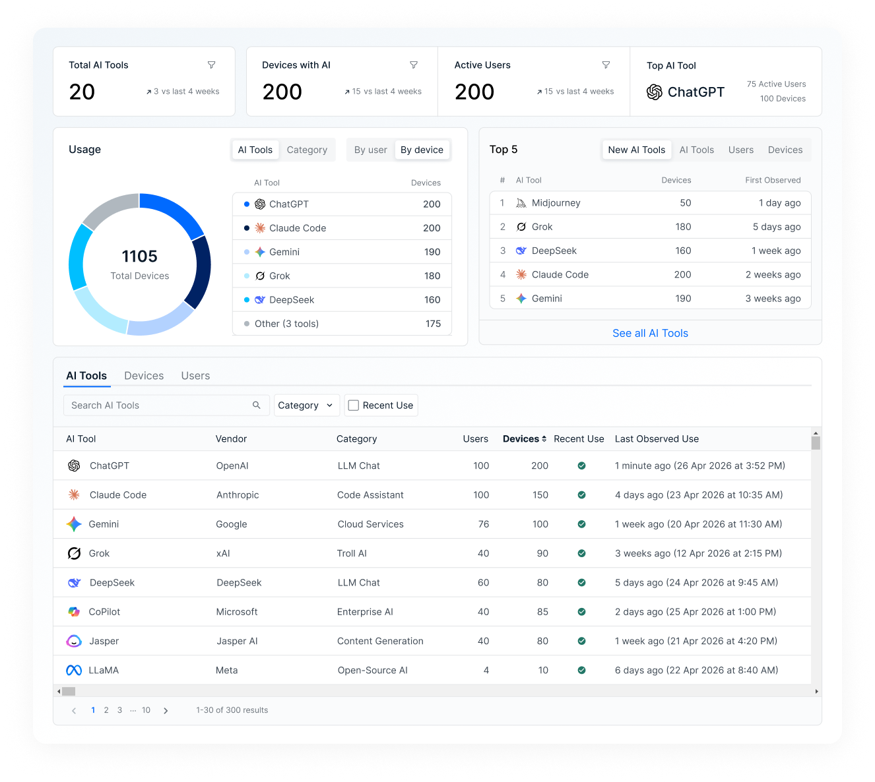Click the Vendor column header
The width and height of the screenshot is (875, 782).
[x=231, y=439]
